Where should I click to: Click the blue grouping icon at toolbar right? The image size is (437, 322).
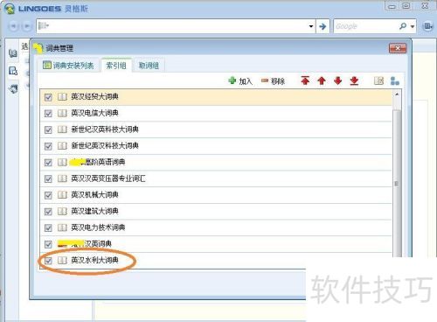tap(395, 80)
